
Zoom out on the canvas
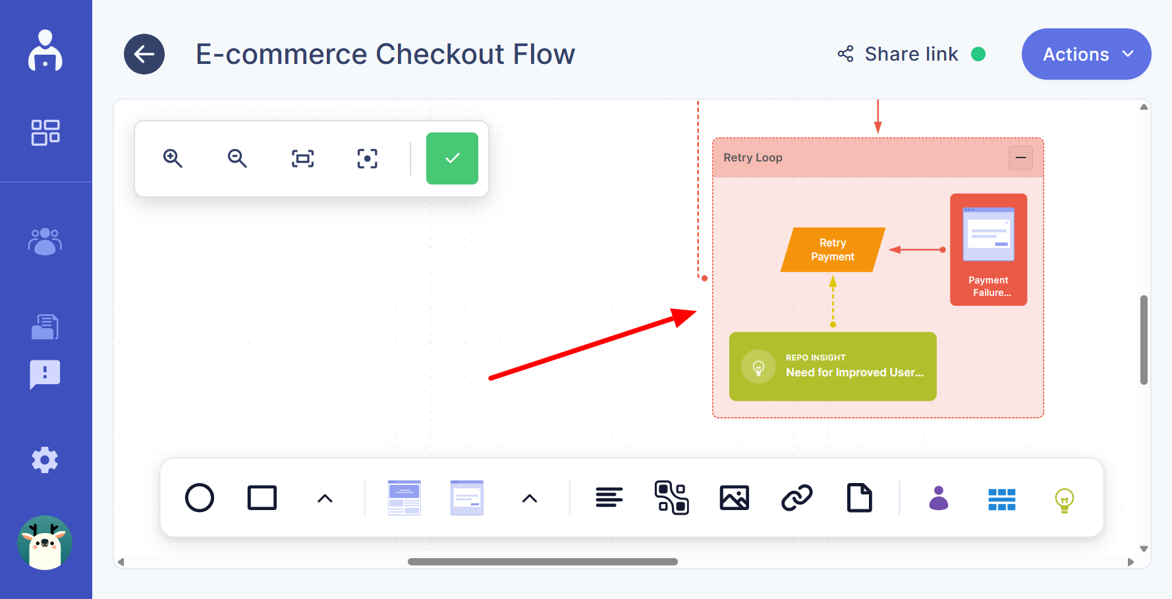(237, 158)
